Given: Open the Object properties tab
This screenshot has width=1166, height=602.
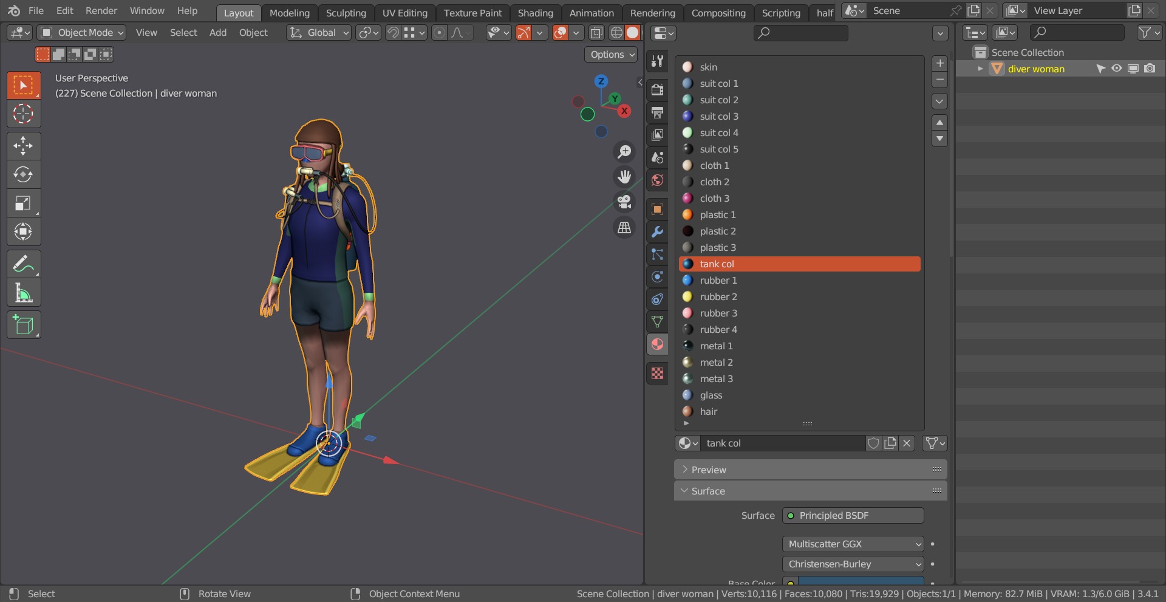Looking at the screenshot, I should point(657,210).
